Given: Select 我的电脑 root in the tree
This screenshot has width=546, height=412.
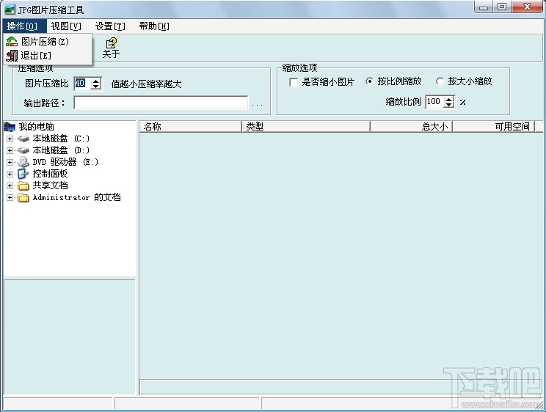Looking at the screenshot, I should click(36, 127).
